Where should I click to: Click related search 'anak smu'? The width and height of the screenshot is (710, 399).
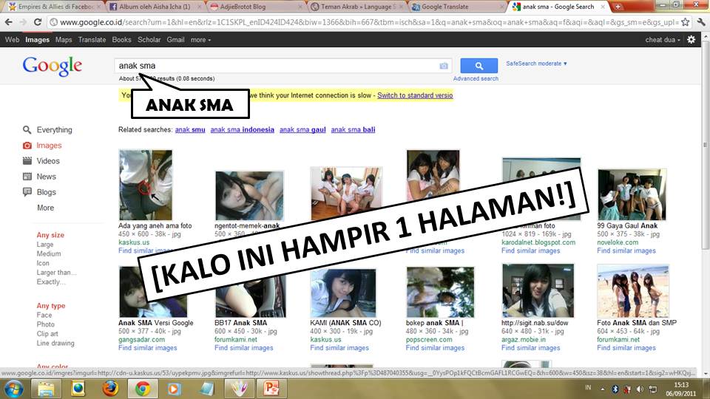tap(190, 130)
